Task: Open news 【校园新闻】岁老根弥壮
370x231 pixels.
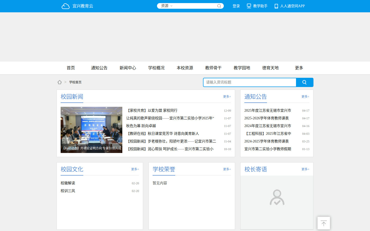Action: [x=171, y=141]
